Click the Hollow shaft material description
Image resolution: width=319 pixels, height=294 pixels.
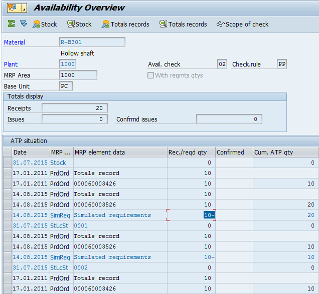click(78, 53)
